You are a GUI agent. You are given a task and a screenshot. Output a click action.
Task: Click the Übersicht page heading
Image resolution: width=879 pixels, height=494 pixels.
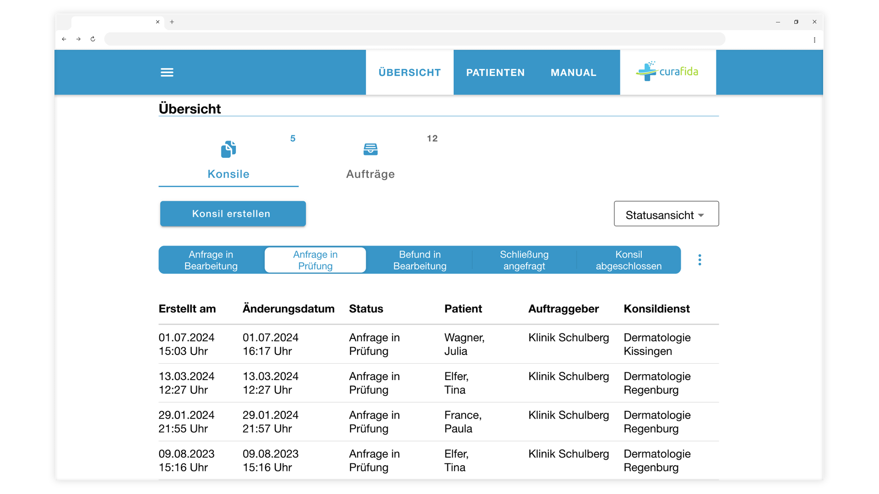[190, 109]
